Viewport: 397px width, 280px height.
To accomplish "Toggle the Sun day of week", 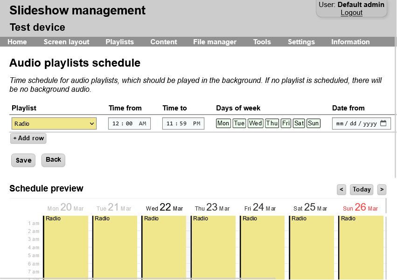I will tap(313, 123).
